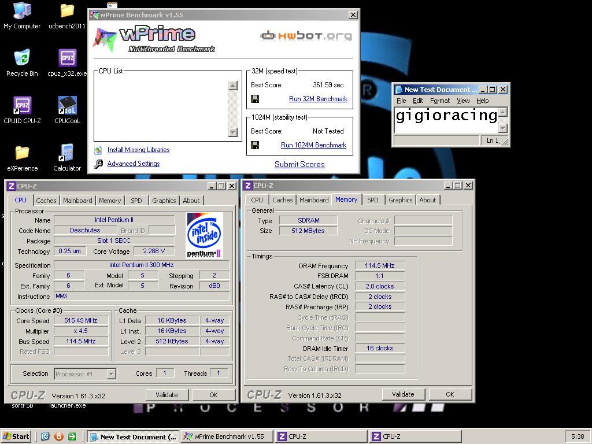Click the Install Missing Libraries icon
Screen dimensions: 592x444
(x=98, y=150)
